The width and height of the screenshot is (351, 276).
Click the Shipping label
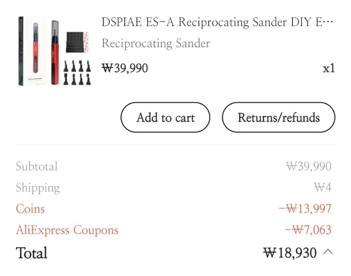(38, 188)
